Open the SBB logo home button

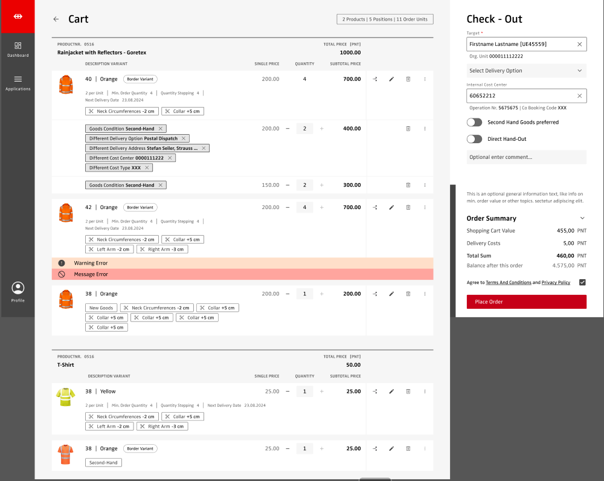point(18,16)
